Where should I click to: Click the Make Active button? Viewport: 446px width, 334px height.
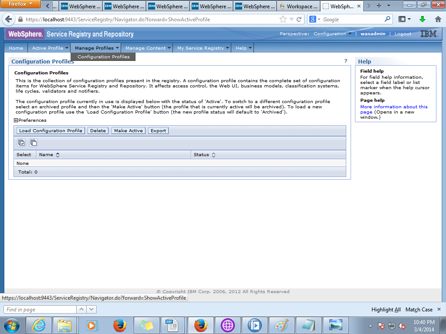(x=128, y=130)
